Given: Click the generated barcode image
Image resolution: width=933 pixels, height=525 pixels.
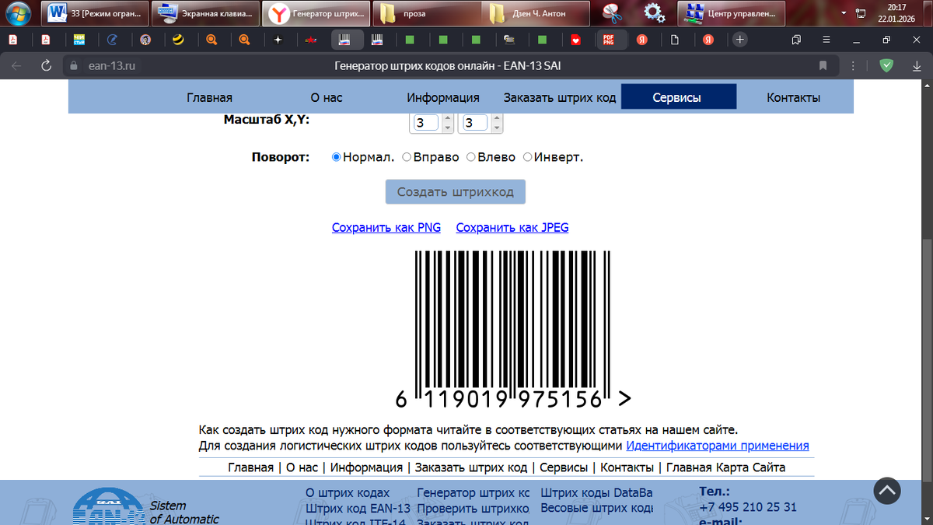Looking at the screenshot, I should pyautogui.click(x=513, y=330).
